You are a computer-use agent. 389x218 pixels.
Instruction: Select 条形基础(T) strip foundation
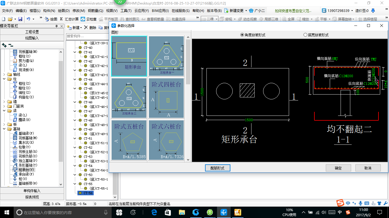click(x=25, y=165)
